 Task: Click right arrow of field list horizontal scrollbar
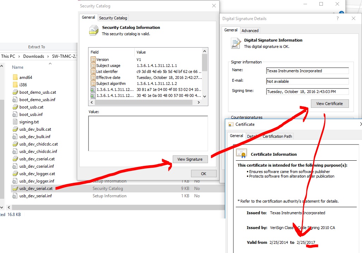click(x=198, y=102)
